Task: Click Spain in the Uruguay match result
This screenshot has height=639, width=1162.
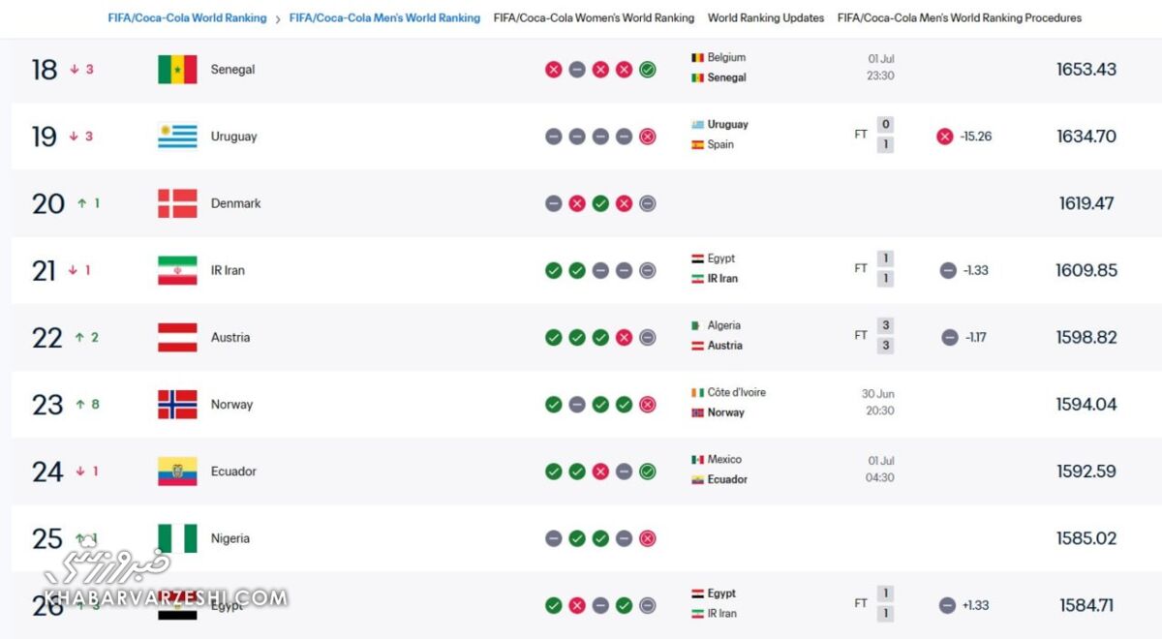Action: tap(720, 145)
